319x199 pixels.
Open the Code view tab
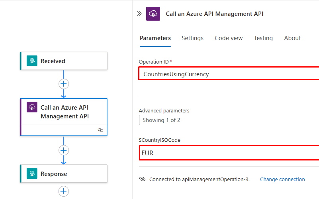tap(229, 38)
